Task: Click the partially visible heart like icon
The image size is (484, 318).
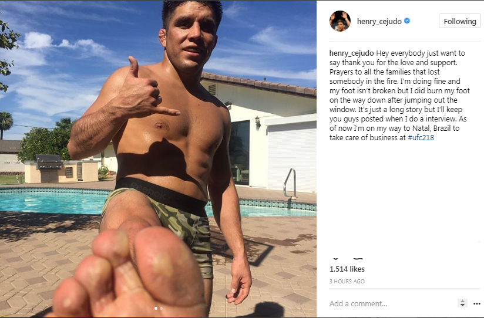Action: coord(336,258)
